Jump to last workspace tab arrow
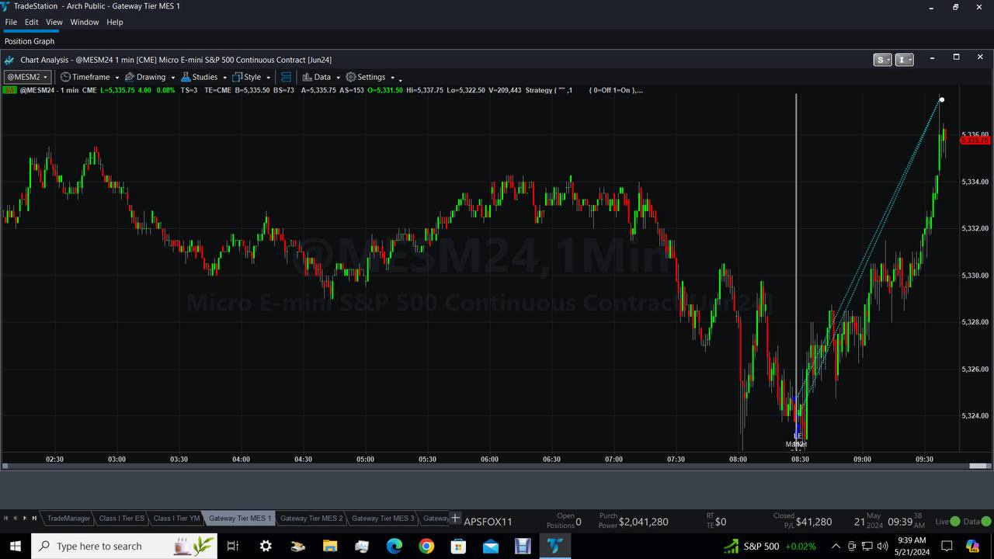Image resolution: width=994 pixels, height=559 pixels. (x=34, y=519)
